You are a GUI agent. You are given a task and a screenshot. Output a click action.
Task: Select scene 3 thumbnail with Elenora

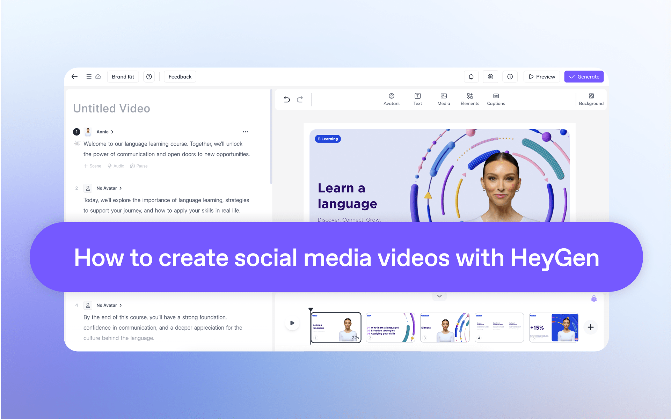point(445,328)
